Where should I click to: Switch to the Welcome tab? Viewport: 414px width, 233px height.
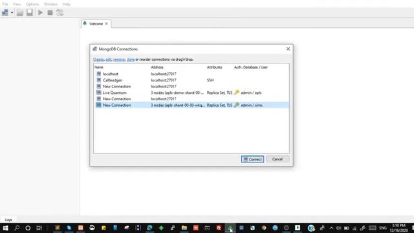[96, 24]
